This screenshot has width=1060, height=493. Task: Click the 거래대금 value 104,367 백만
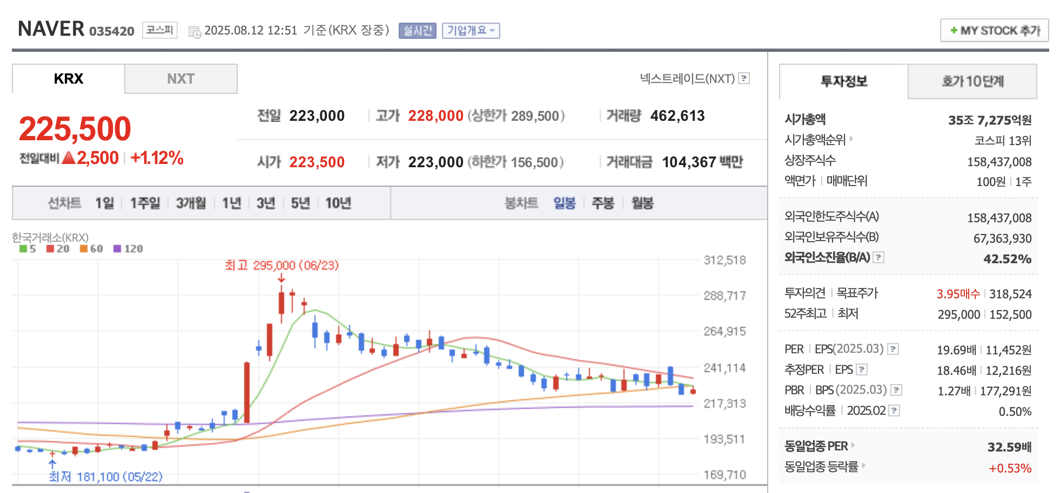point(702,162)
